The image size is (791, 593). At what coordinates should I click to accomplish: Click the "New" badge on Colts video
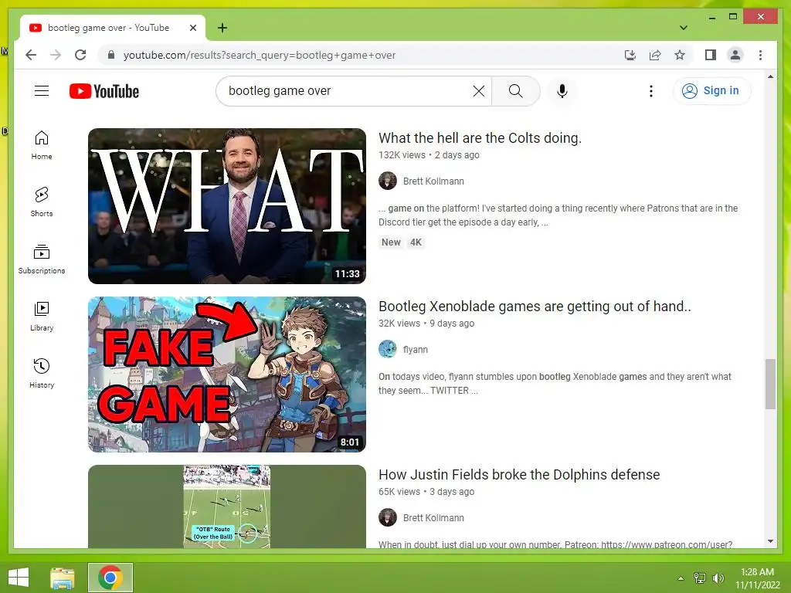[391, 242]
